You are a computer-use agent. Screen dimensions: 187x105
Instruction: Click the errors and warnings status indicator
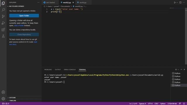[6, 104]
